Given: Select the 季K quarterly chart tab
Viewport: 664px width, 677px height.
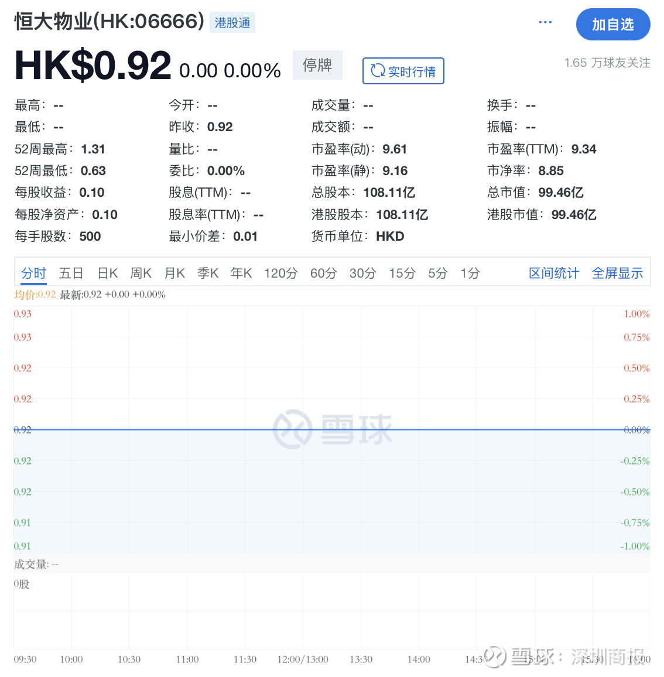Looking at the screenshot, I should [208, 273].
